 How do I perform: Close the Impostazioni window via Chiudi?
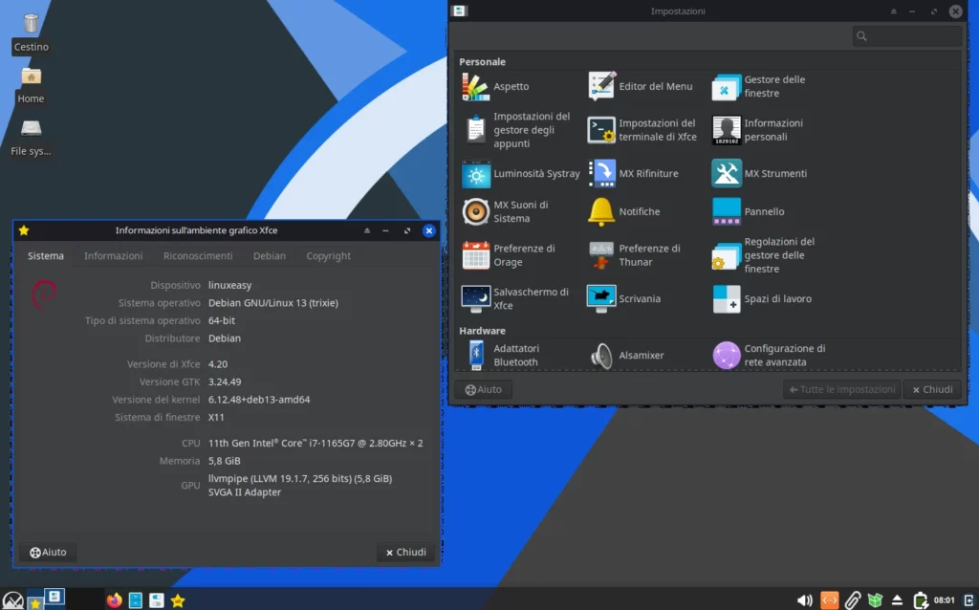[x=932, y=389]
